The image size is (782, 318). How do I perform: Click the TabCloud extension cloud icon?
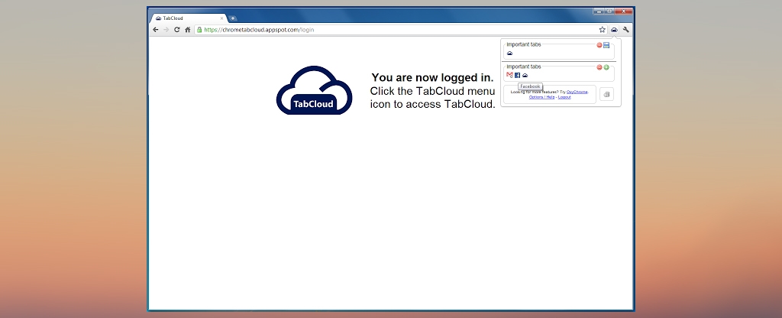614,30
